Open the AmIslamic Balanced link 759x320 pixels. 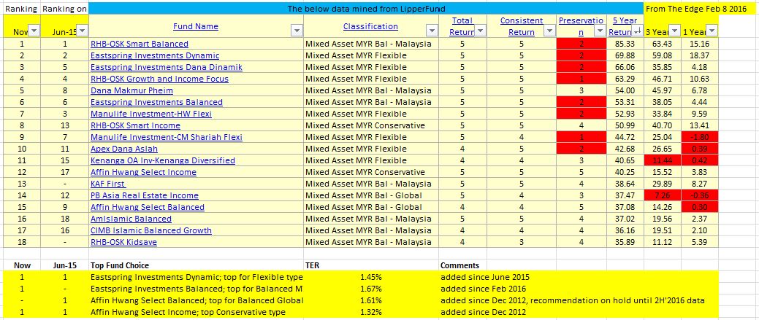[131, 219]
